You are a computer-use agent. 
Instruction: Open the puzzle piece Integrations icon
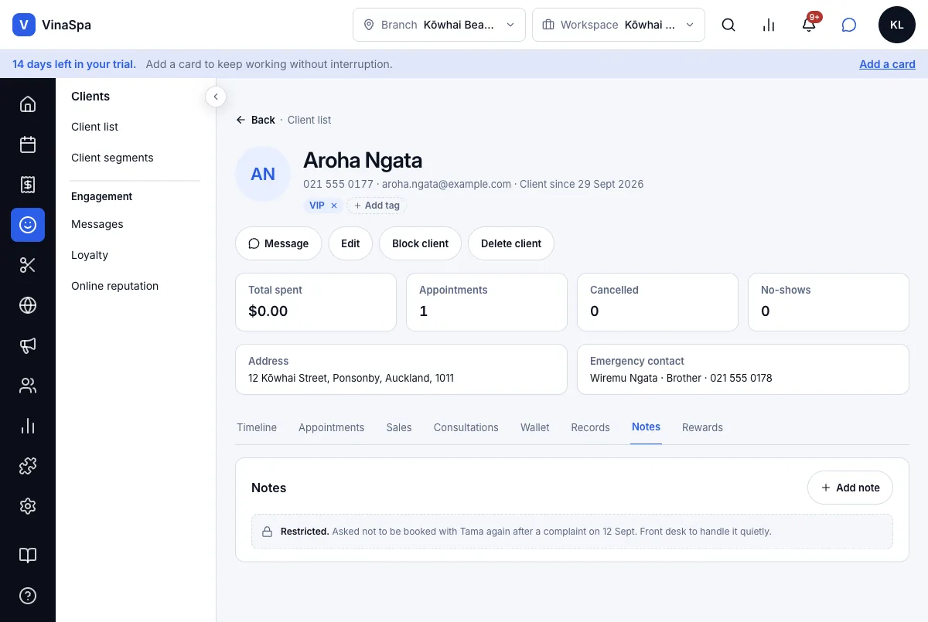point(28,466)
